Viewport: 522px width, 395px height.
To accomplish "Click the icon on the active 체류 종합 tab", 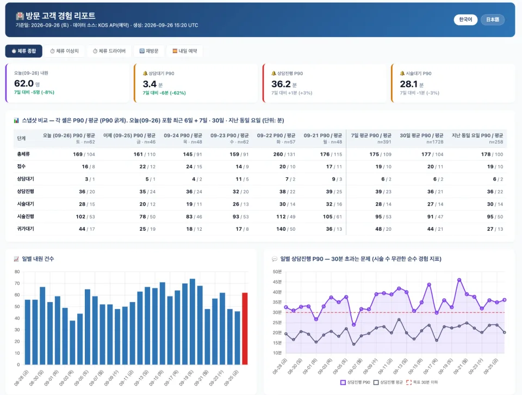I will pos(14,51).
